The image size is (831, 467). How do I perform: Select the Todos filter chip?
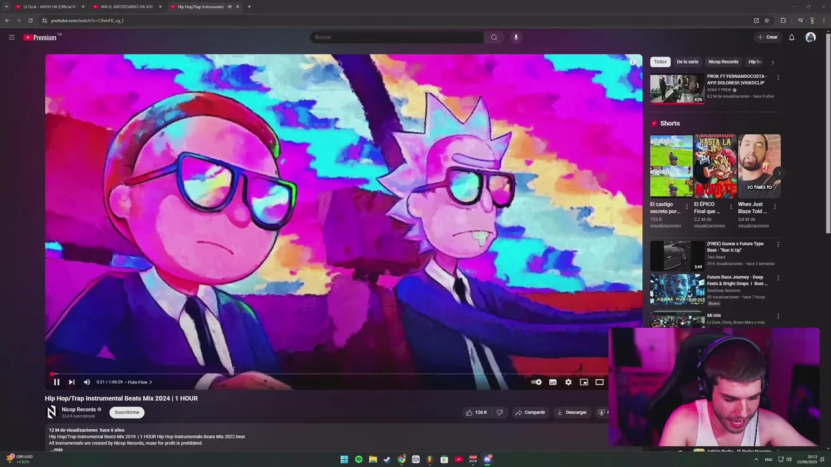tap(660, 62)
